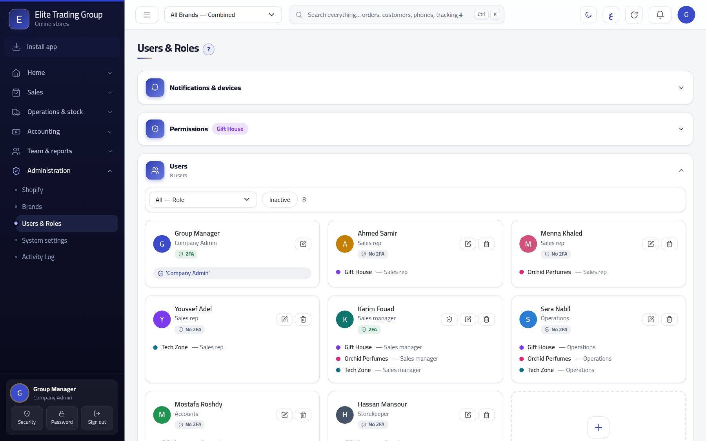Sign out via the Sign out button
The width and height of the screenshot is (706, 441).
click(97, 418)
